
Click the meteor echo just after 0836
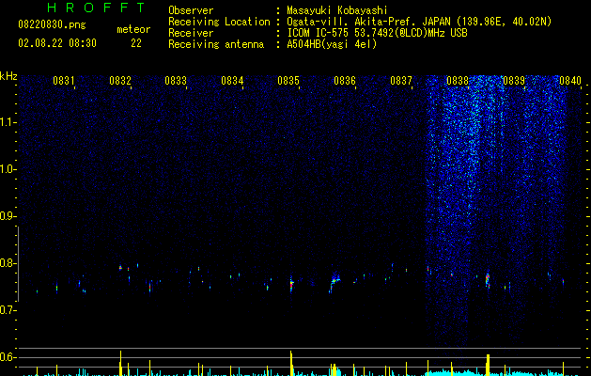(x=334, y=283)
